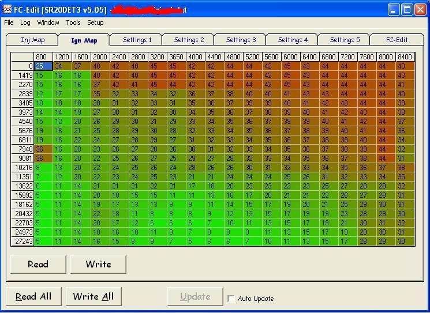430x313 pixels.
Task: Open the Settings 3 tab
Action: pyautogui.click(x=241, y=40)
